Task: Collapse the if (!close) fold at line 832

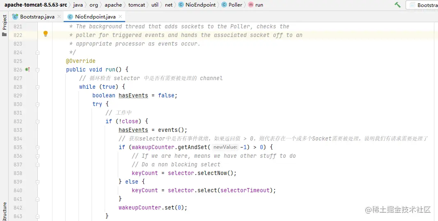Action: [37, 122]
